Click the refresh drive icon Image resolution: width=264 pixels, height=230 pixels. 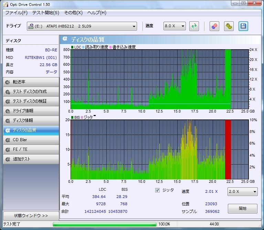coord(194,26)
